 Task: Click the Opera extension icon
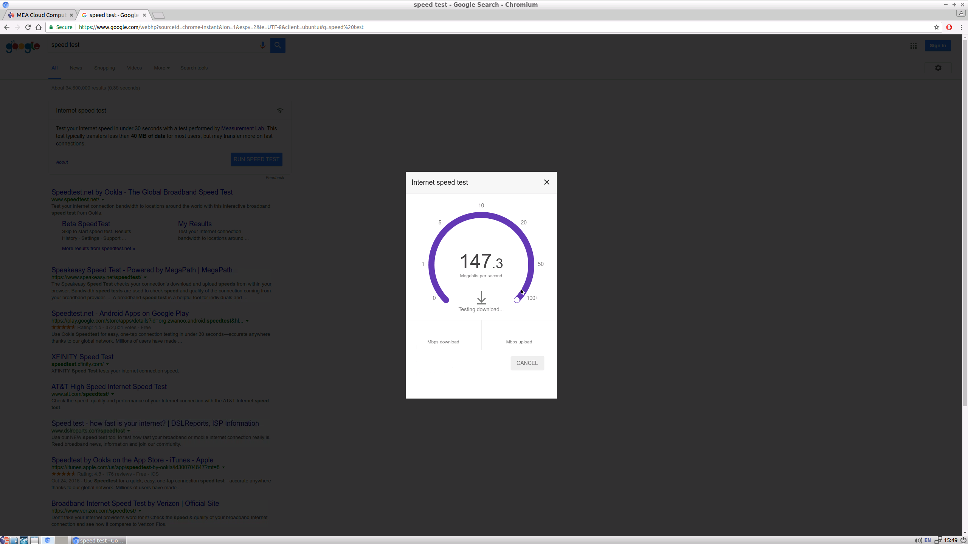tap(949, 27)
